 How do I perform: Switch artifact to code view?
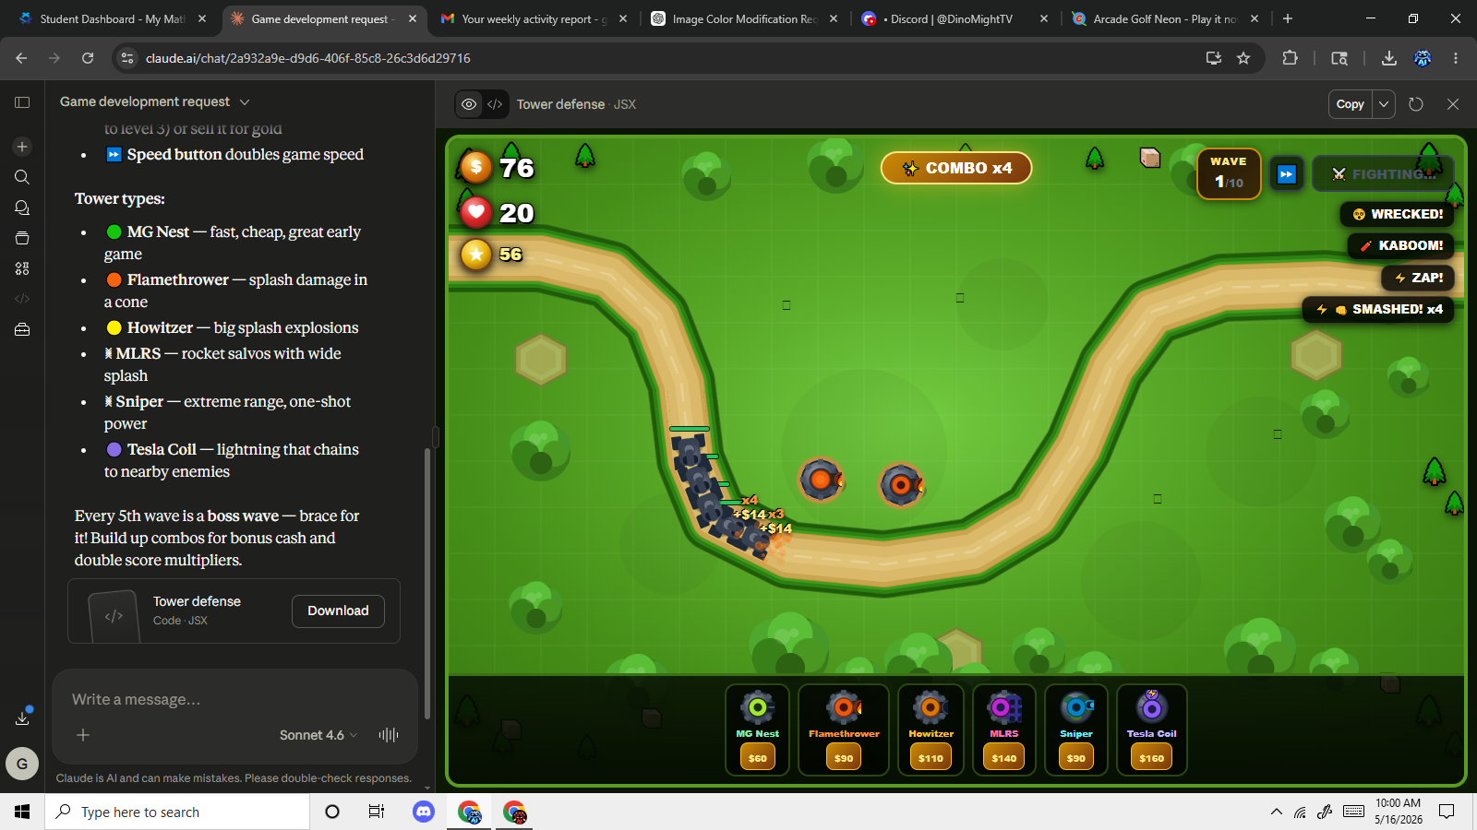point(495,104)
